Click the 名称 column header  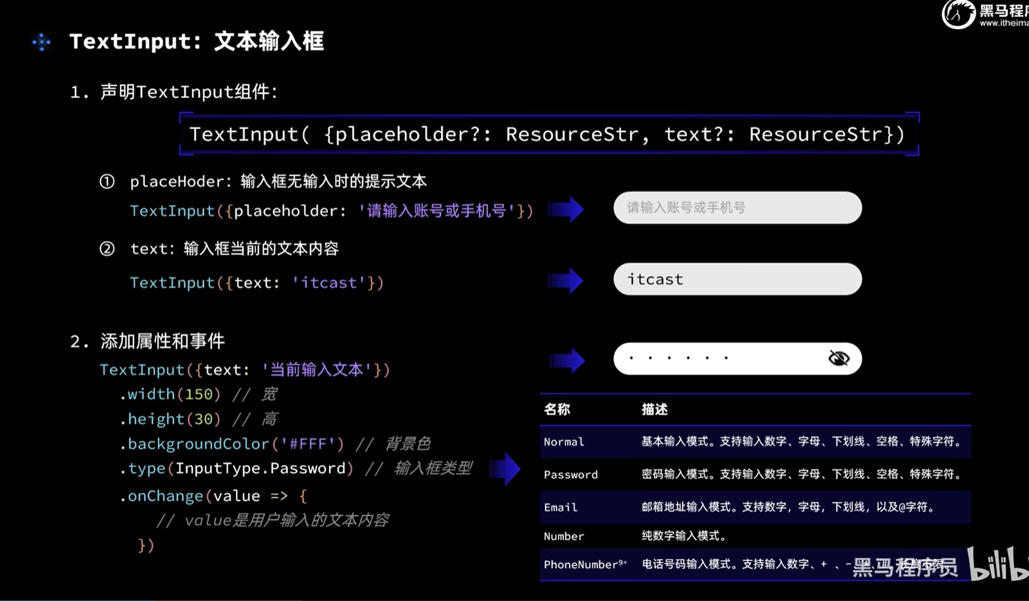tap(557, 410)
